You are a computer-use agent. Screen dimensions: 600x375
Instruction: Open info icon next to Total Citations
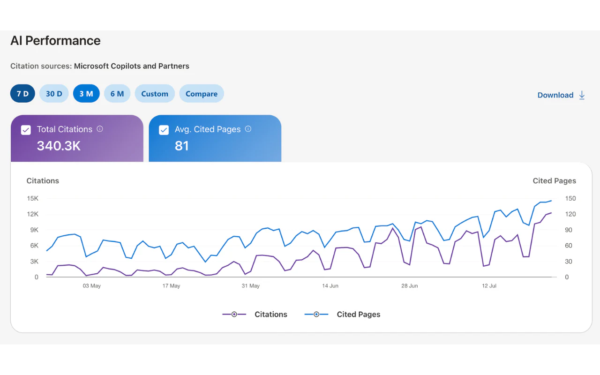point(100,129)
